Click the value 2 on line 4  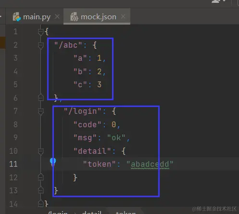[x=99, y=71]
